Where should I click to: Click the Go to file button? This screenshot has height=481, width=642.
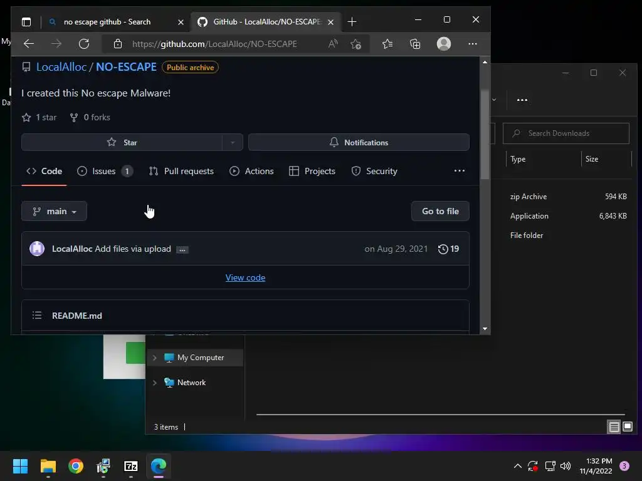tap(440, 211)
